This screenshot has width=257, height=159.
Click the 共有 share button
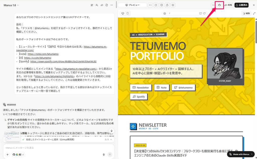coord(228,5)
